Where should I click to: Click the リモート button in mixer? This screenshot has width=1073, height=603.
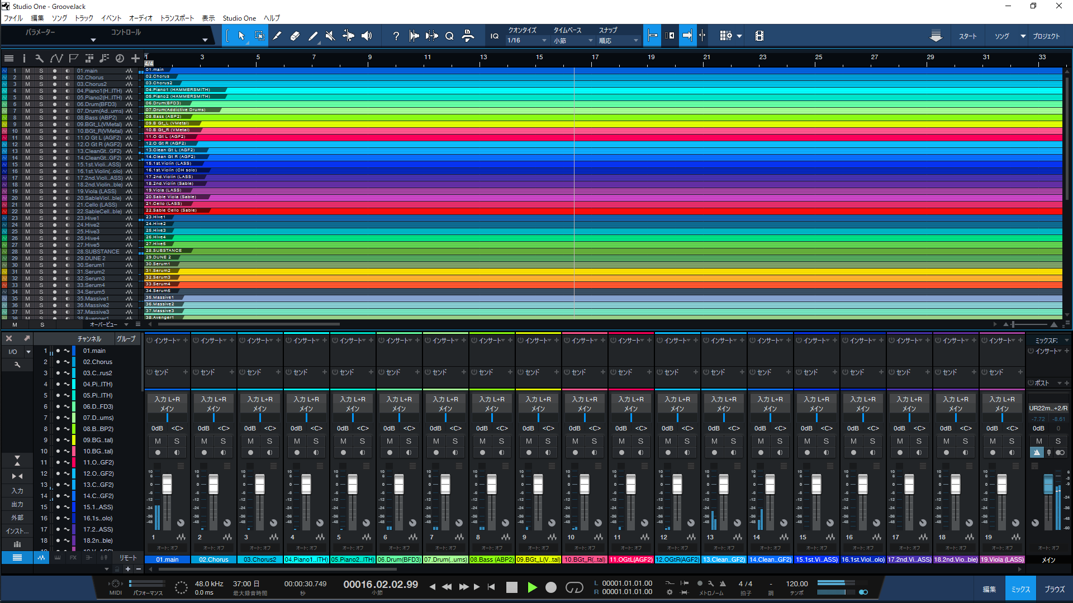click(x=128, y=558)
